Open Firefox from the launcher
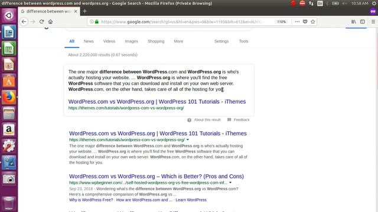The width and height of the screenshot is (378, 212). (9, 97)
